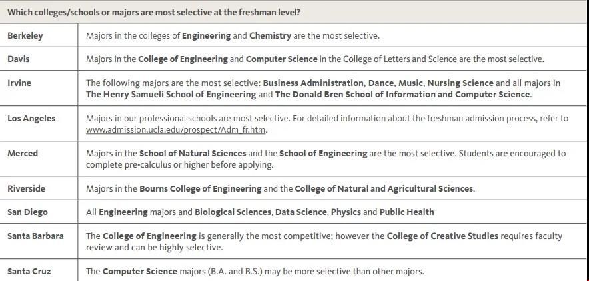Select the Santa Barbara campus row label
The width and height of the screenshot is (589, 281).
[36, 236]
